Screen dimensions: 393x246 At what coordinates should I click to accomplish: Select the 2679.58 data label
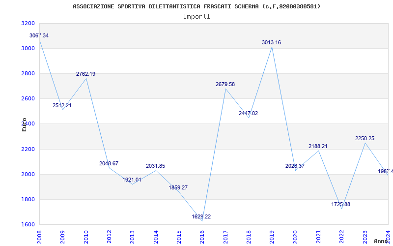pos(225,84)
